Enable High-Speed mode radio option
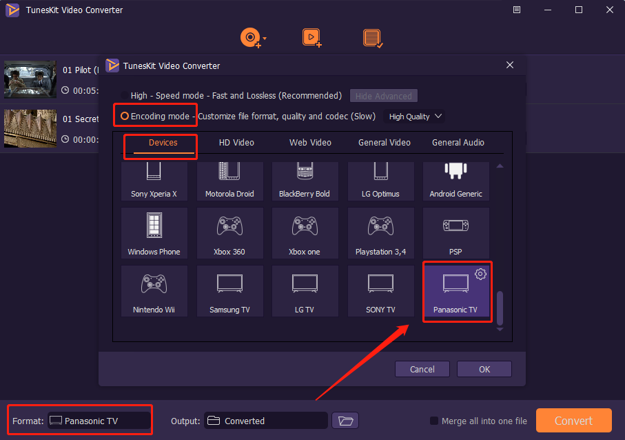Viewport: 625px width, 440px height. pos(125,95)
